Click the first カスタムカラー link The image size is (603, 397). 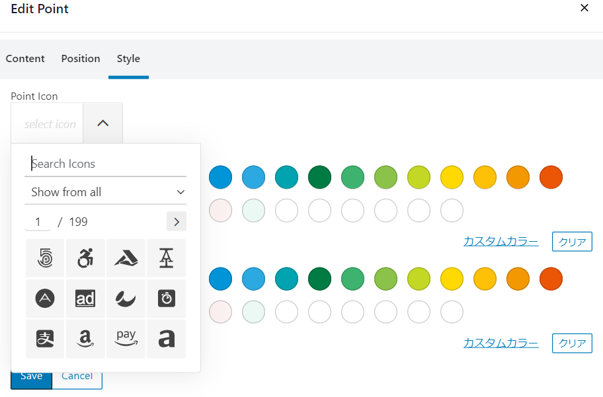[x=501, y=241]
